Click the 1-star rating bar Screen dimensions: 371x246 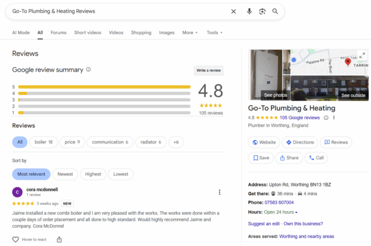[104, 113]
